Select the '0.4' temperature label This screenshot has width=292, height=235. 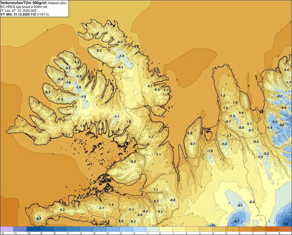coord(287,70)
